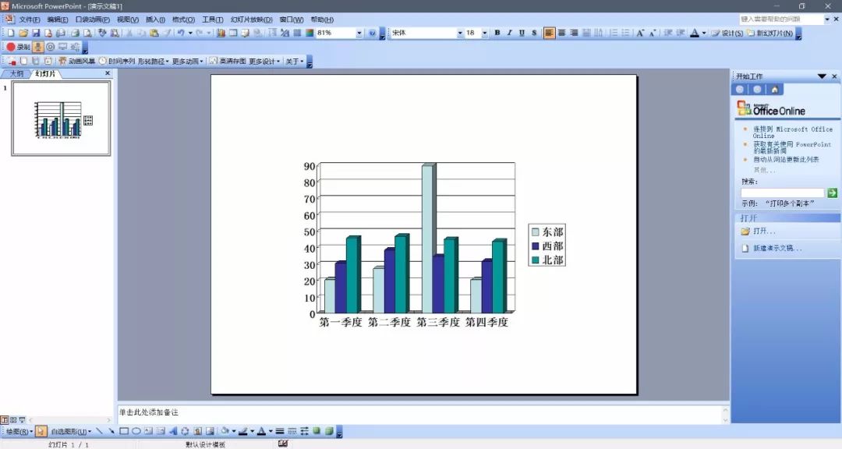842x449 pixels.
Task: Click the Shadow Style icon
Action: [x=317, y=431]
